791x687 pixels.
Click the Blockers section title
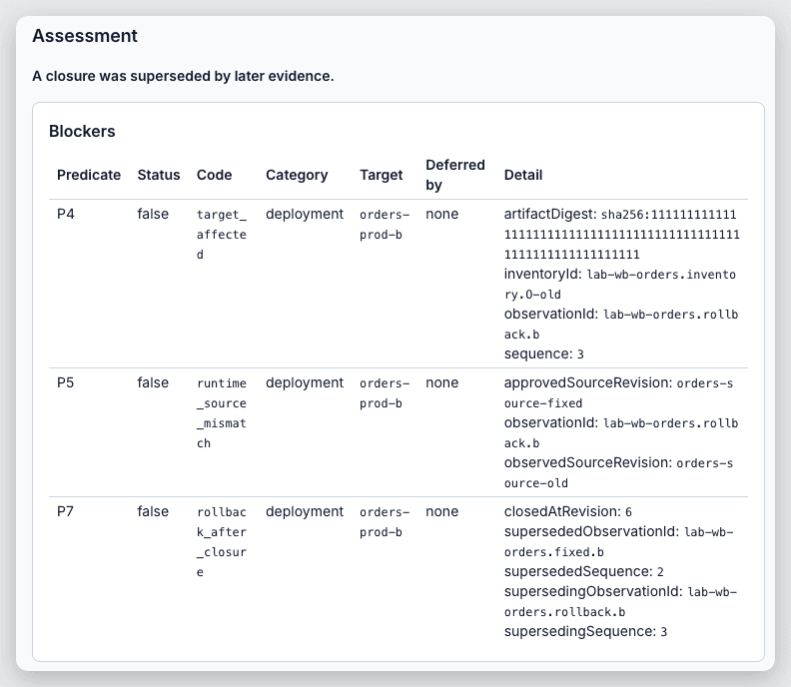82,131
